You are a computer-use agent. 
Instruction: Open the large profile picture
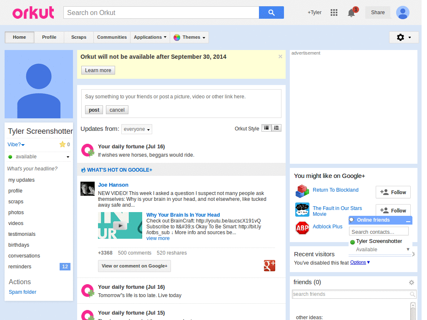pos(39,84)
